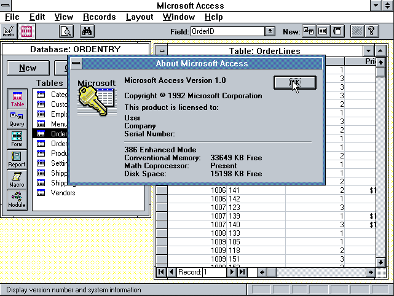
Task: Select the Table object button
Action: [17, 99]
